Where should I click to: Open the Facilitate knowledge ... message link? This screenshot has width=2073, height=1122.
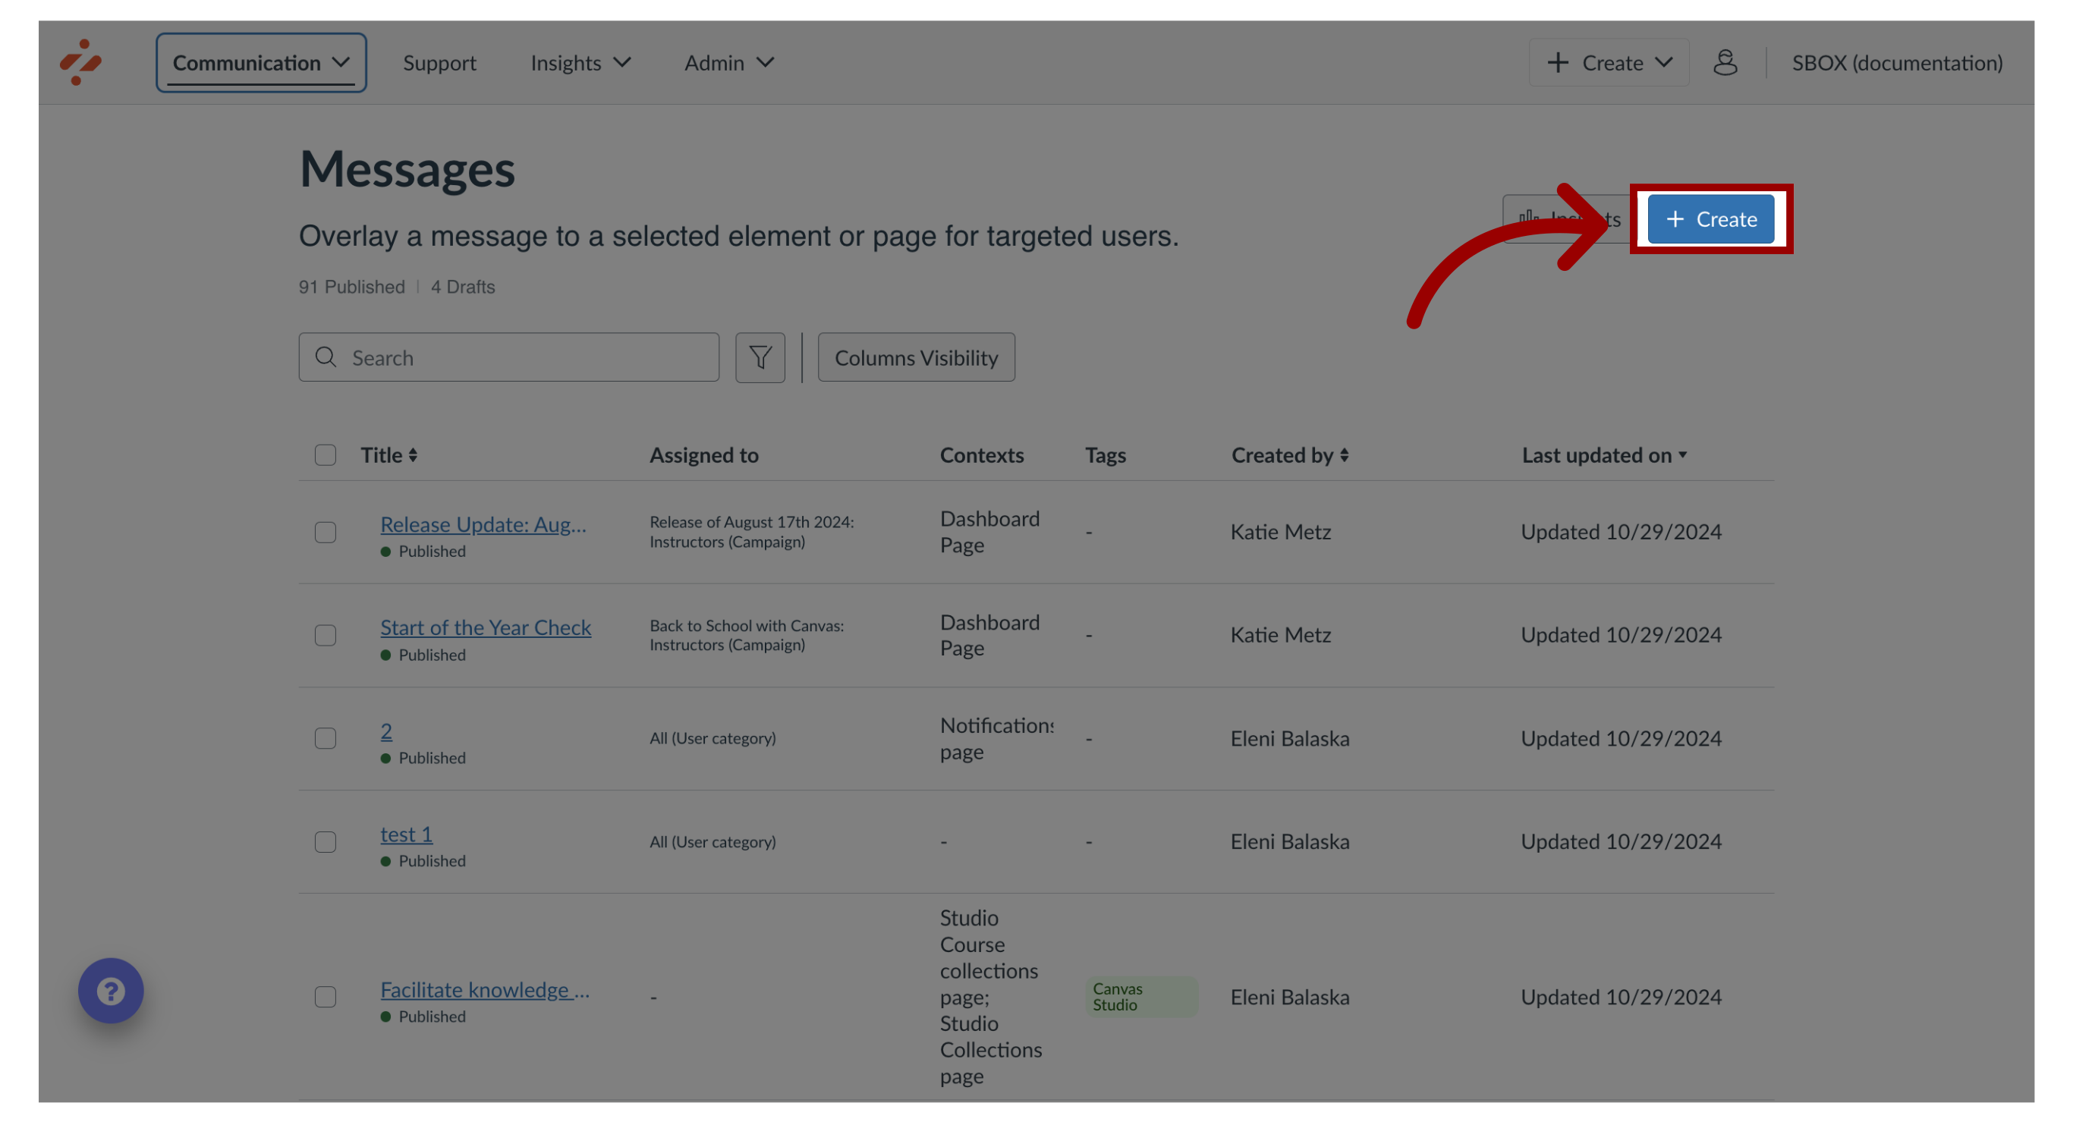point(484,989)
